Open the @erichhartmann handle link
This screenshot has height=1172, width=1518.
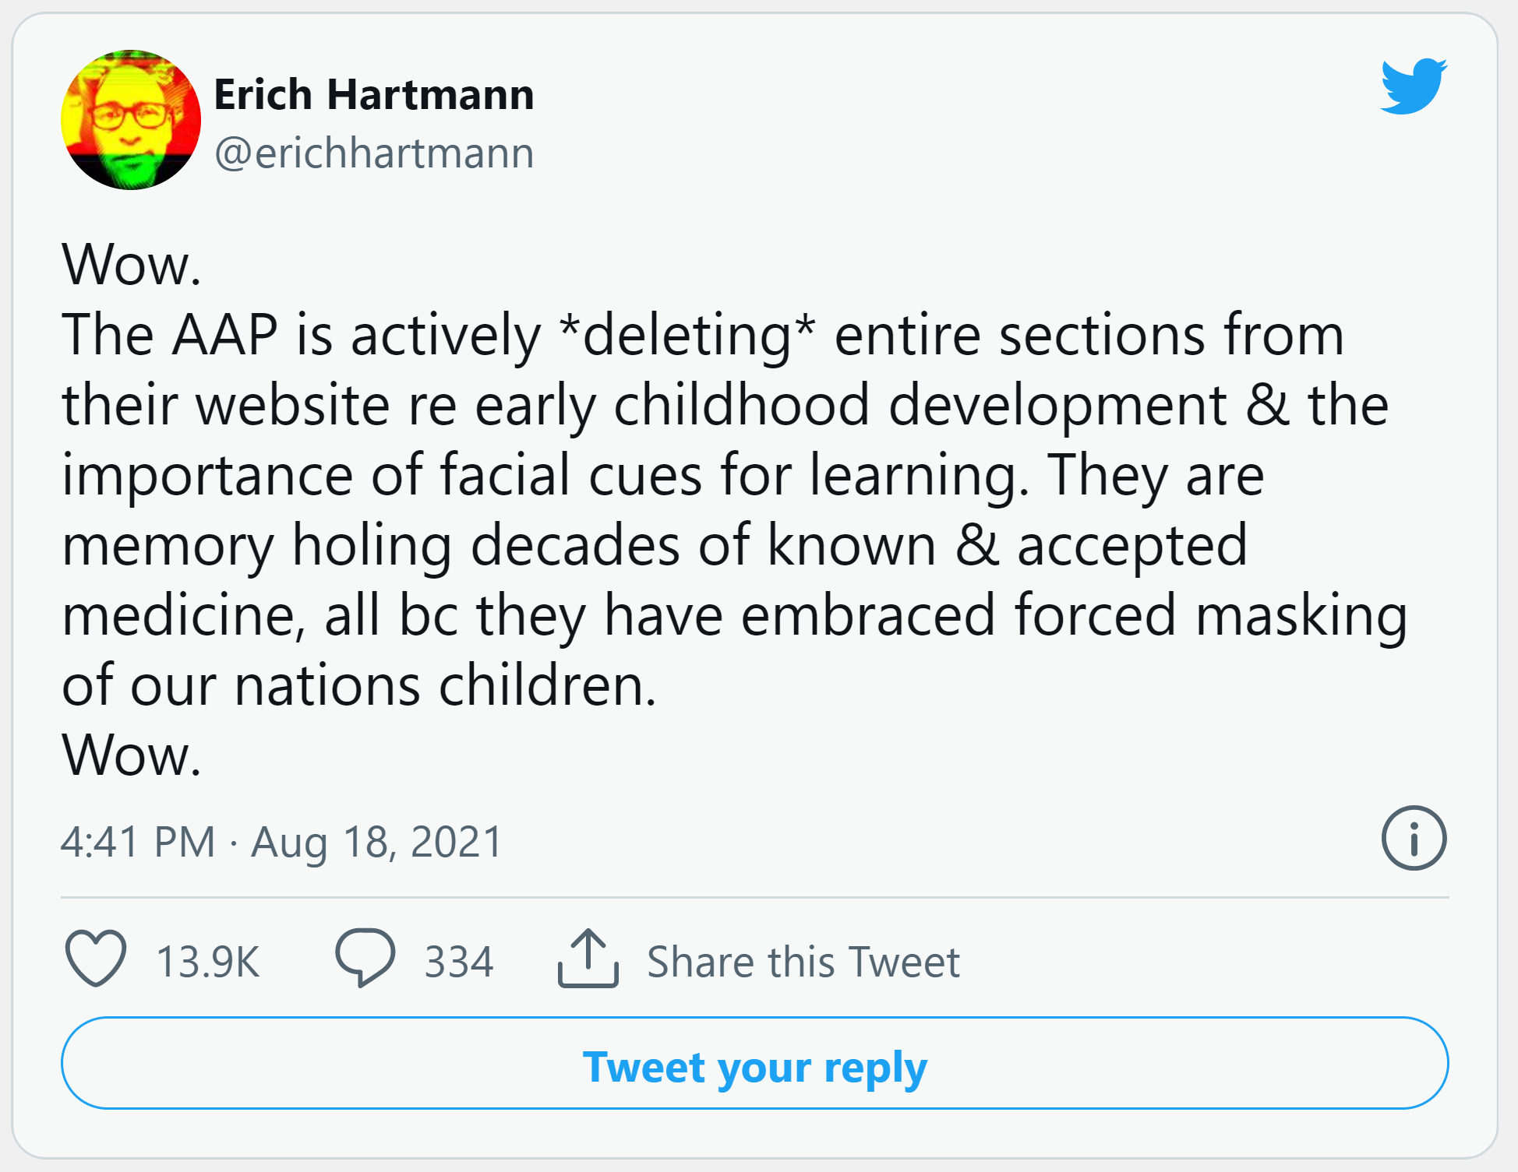point(374,153)
